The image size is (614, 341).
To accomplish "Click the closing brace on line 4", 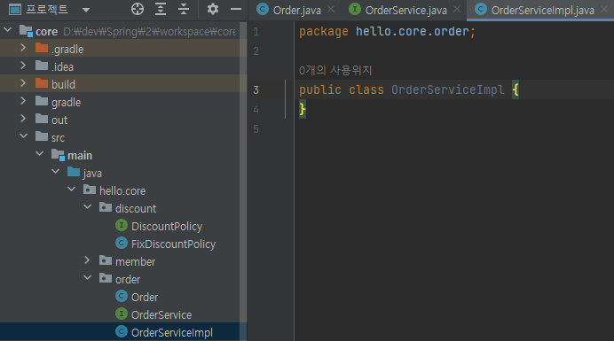I will pyautogui.click(x=303, y=110).
